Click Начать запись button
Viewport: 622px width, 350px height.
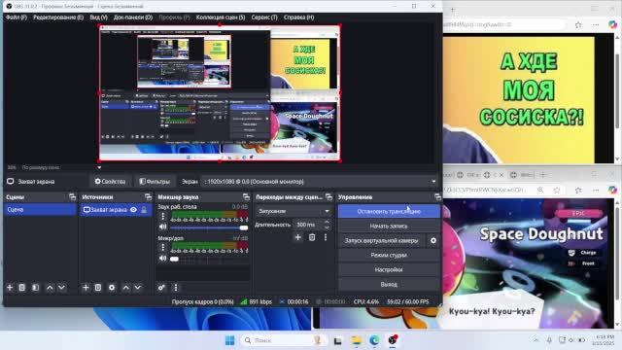click(389, 226)
